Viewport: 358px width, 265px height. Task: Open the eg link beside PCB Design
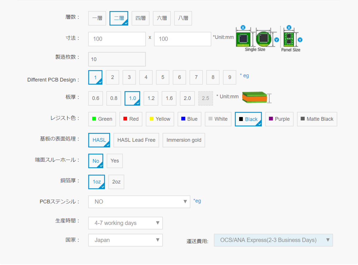244,76
